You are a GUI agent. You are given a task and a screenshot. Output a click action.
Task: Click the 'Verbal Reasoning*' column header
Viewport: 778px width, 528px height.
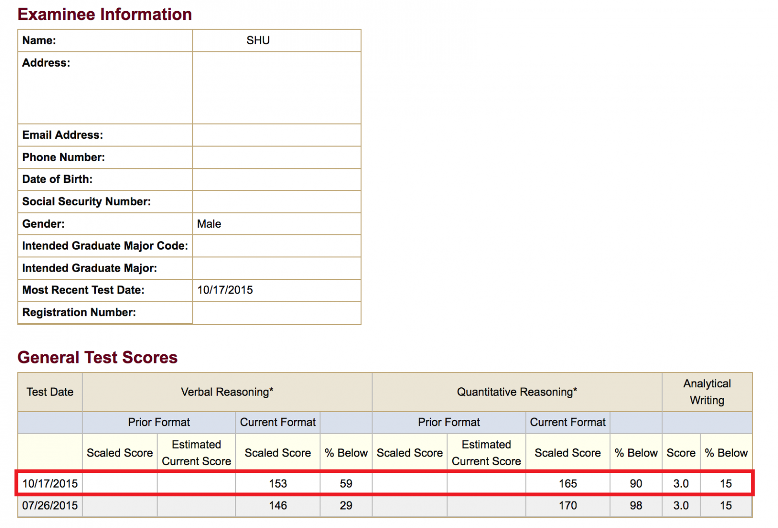227,392
